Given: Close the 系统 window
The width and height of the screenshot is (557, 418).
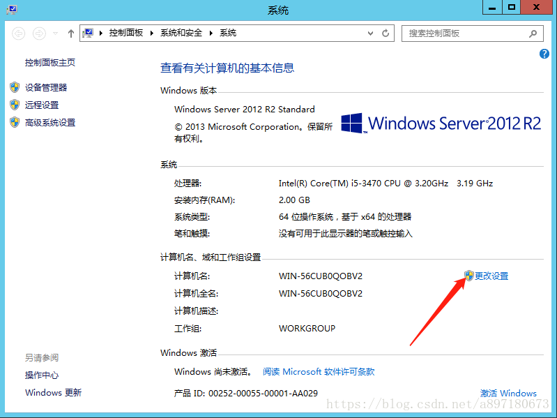Looking at the screenshot, I should (x=536, y=7).
